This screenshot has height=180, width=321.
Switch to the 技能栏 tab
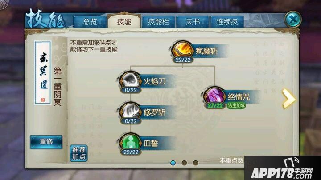tap(158, 22)
